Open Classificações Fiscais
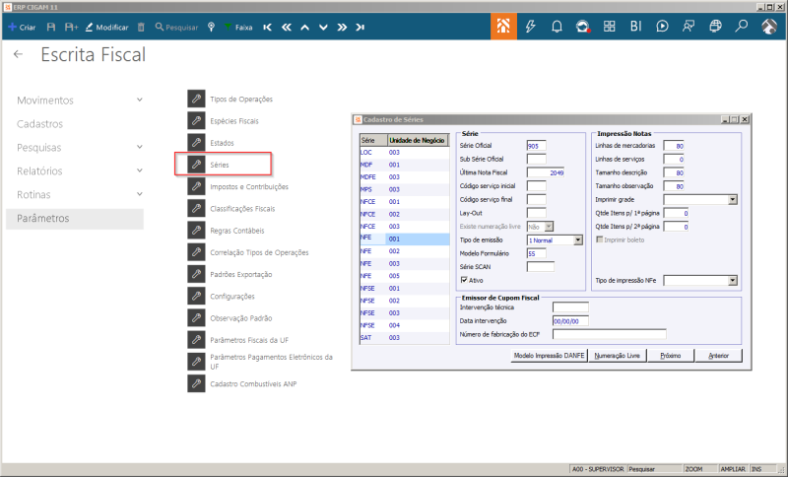This screenshot has height=477, width=788. coord(231,209)
